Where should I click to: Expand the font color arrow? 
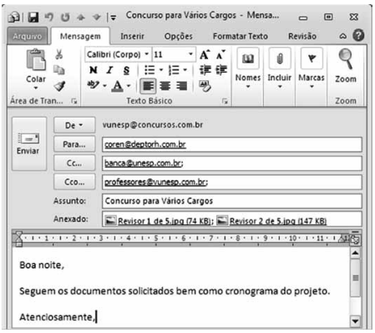pos(129,86)
